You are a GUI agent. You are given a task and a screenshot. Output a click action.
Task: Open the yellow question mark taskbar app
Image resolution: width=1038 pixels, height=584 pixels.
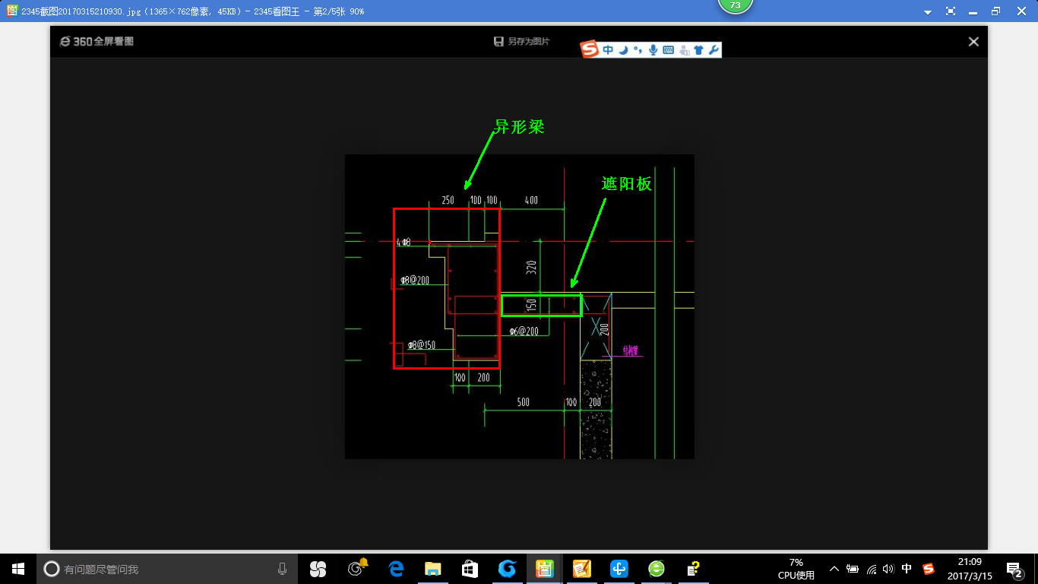point(693,569)
